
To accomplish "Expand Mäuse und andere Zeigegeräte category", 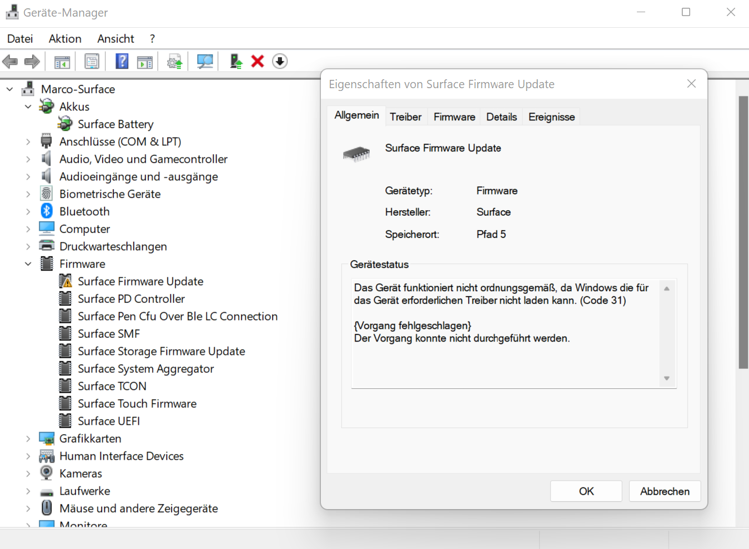I will [28, 509].
